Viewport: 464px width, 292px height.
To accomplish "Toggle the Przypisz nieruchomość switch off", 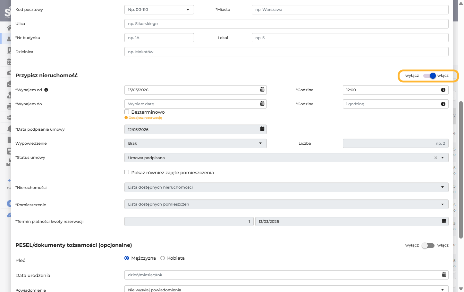I will [429, 76].
